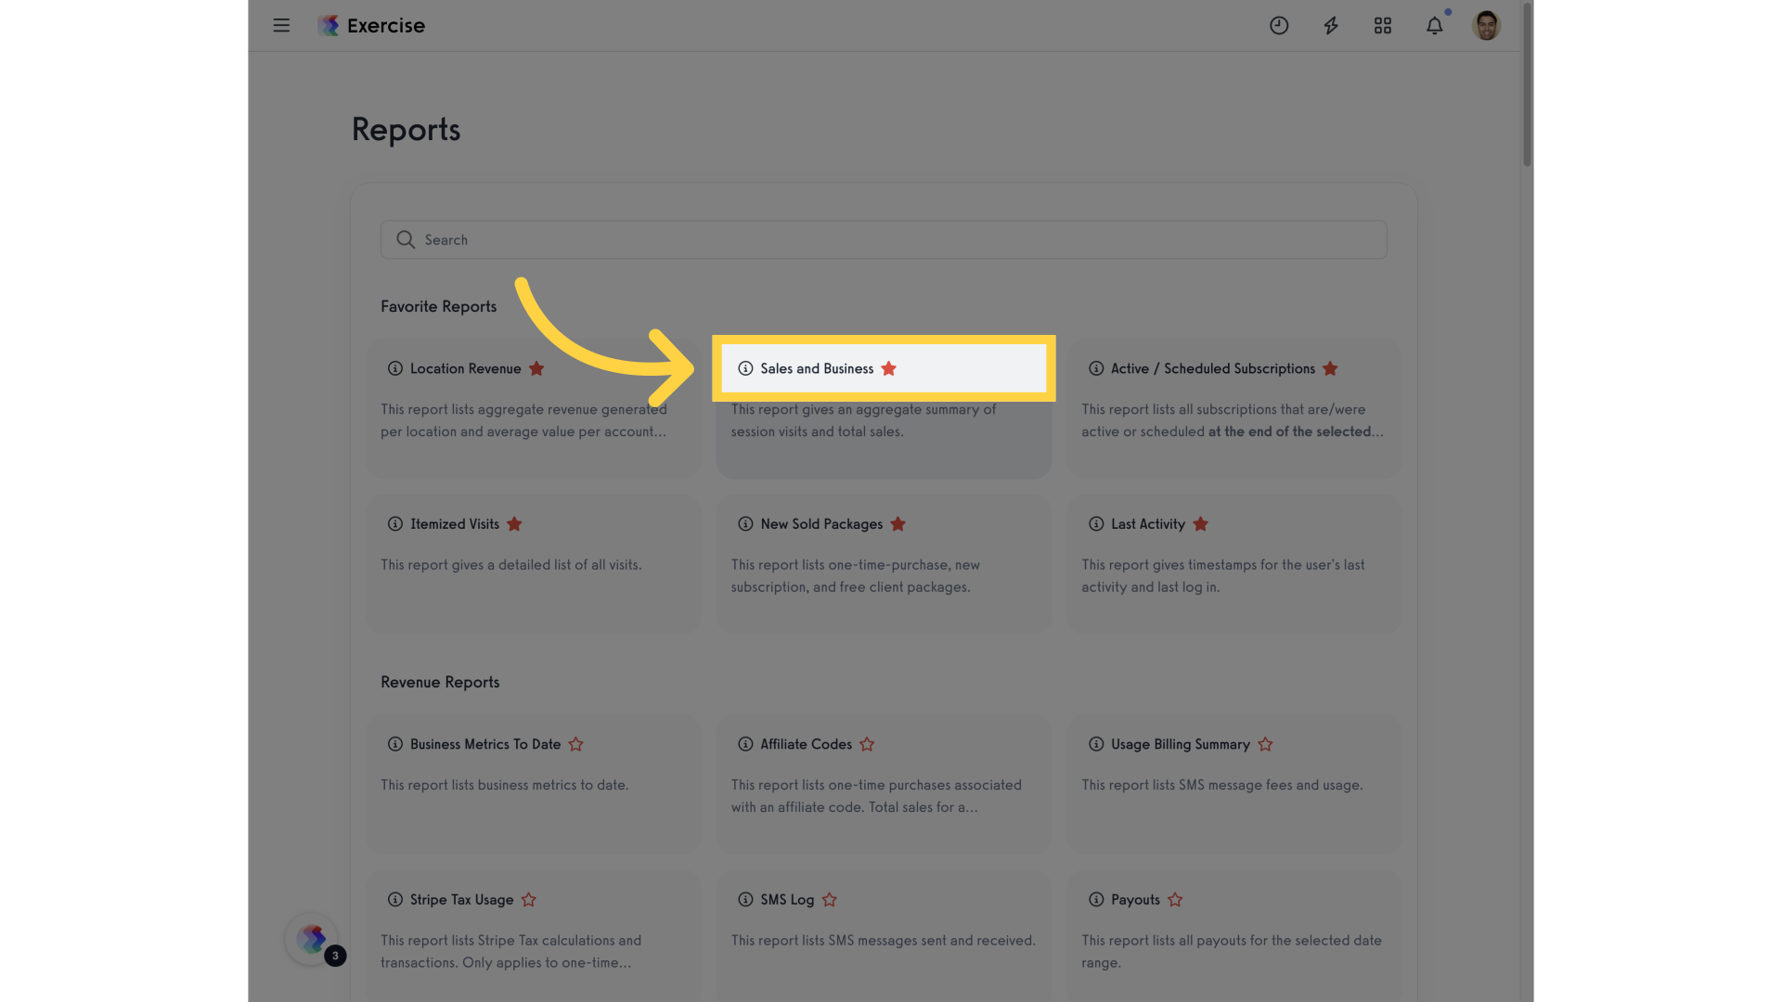Open the notifications bell
This screenshot has height=1002, width=1782.
1435,26
